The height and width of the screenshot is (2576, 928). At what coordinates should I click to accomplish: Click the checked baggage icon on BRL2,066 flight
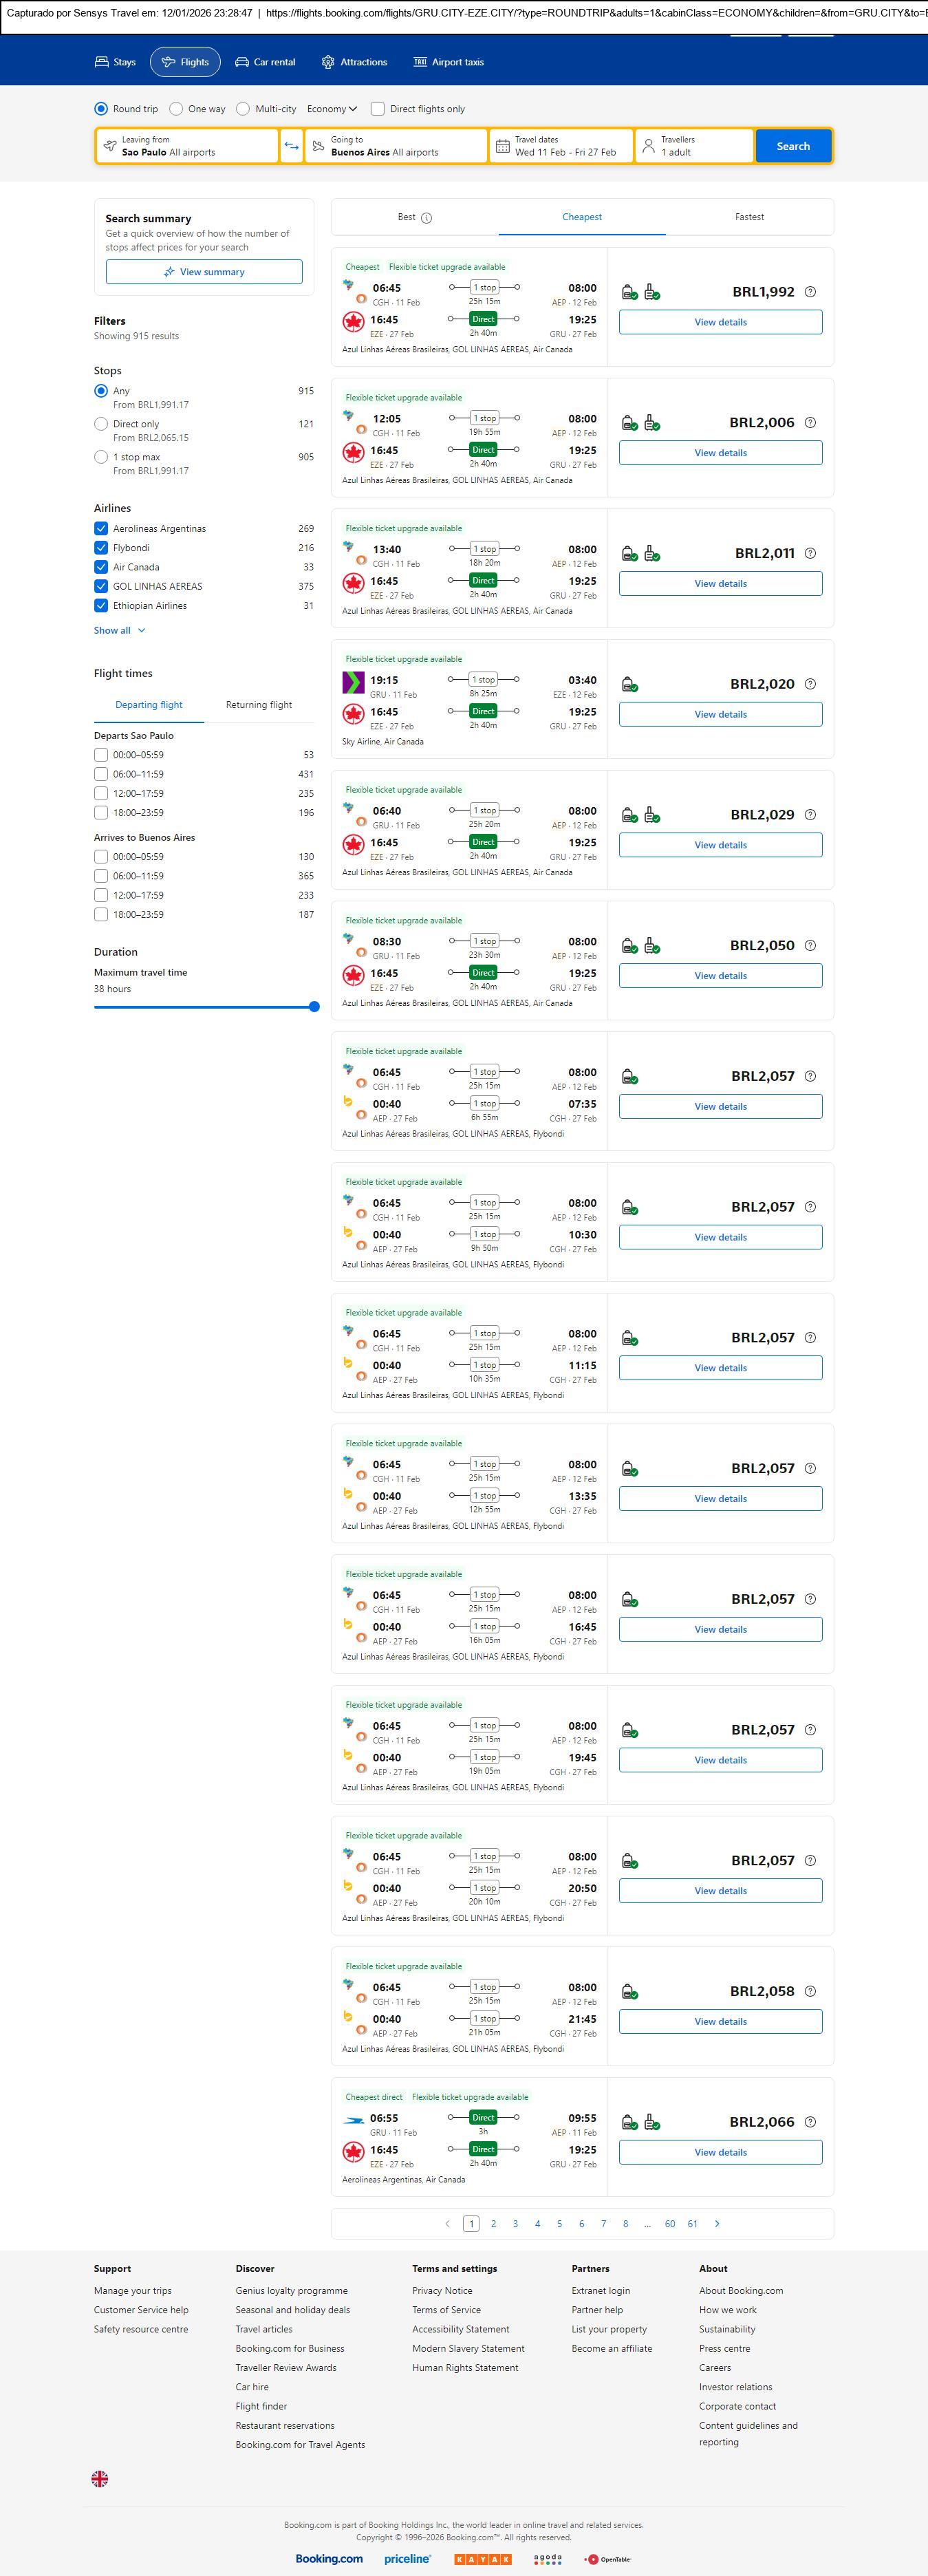[x=652, y=2122]
